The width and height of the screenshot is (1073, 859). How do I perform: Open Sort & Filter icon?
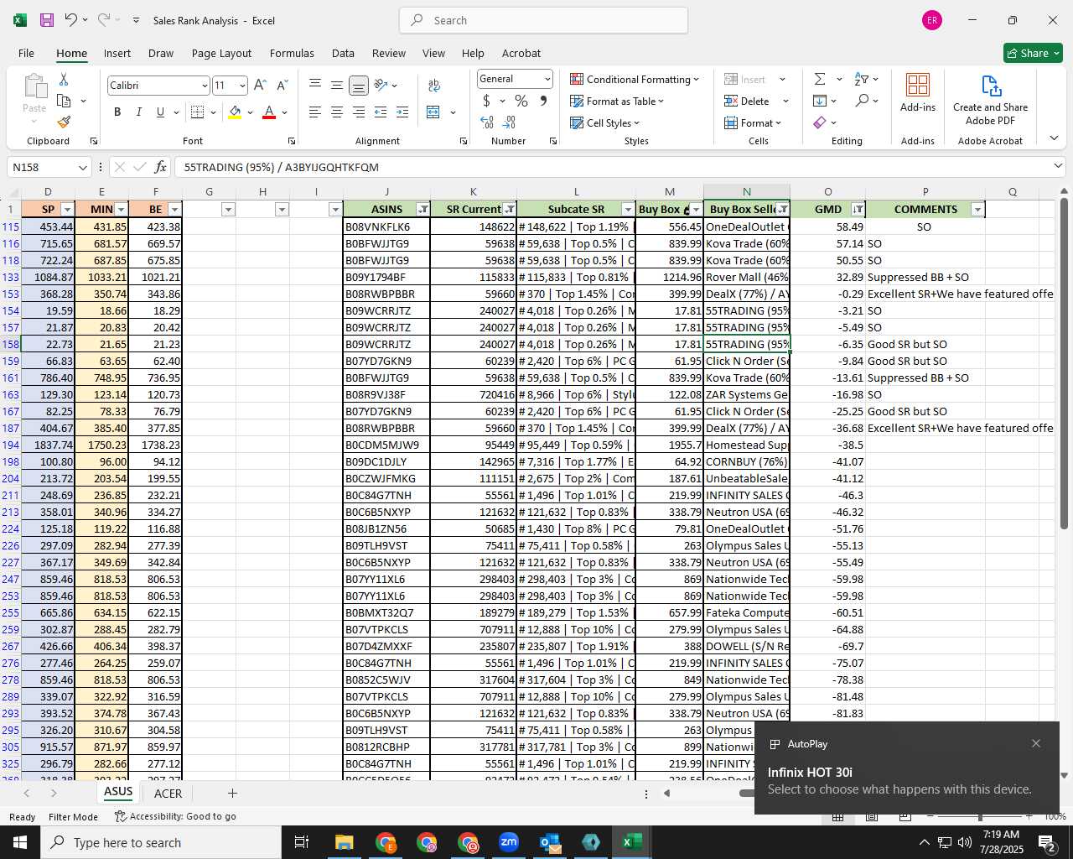pyautogui.click(x=862, y=79)
